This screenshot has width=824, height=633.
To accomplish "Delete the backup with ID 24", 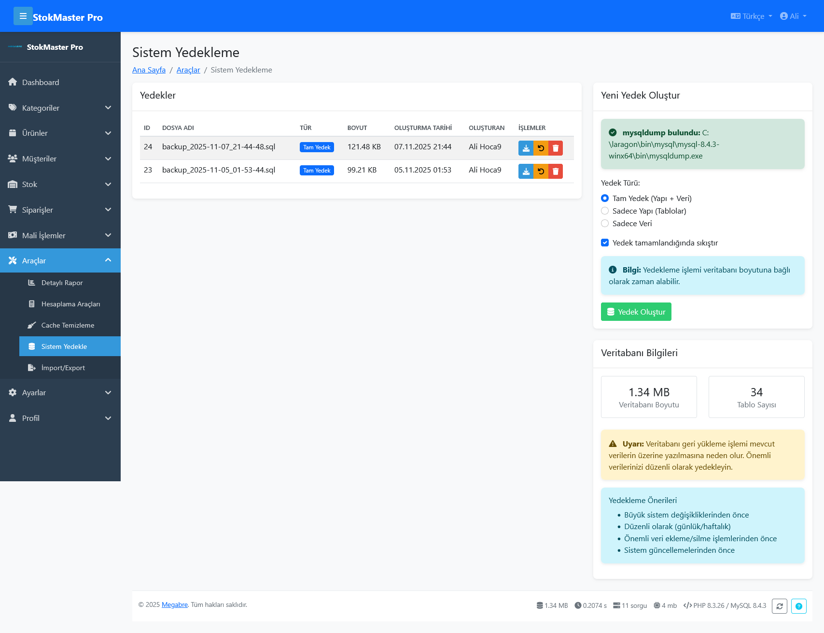I will pyautogui.click(x=555, y=148).
